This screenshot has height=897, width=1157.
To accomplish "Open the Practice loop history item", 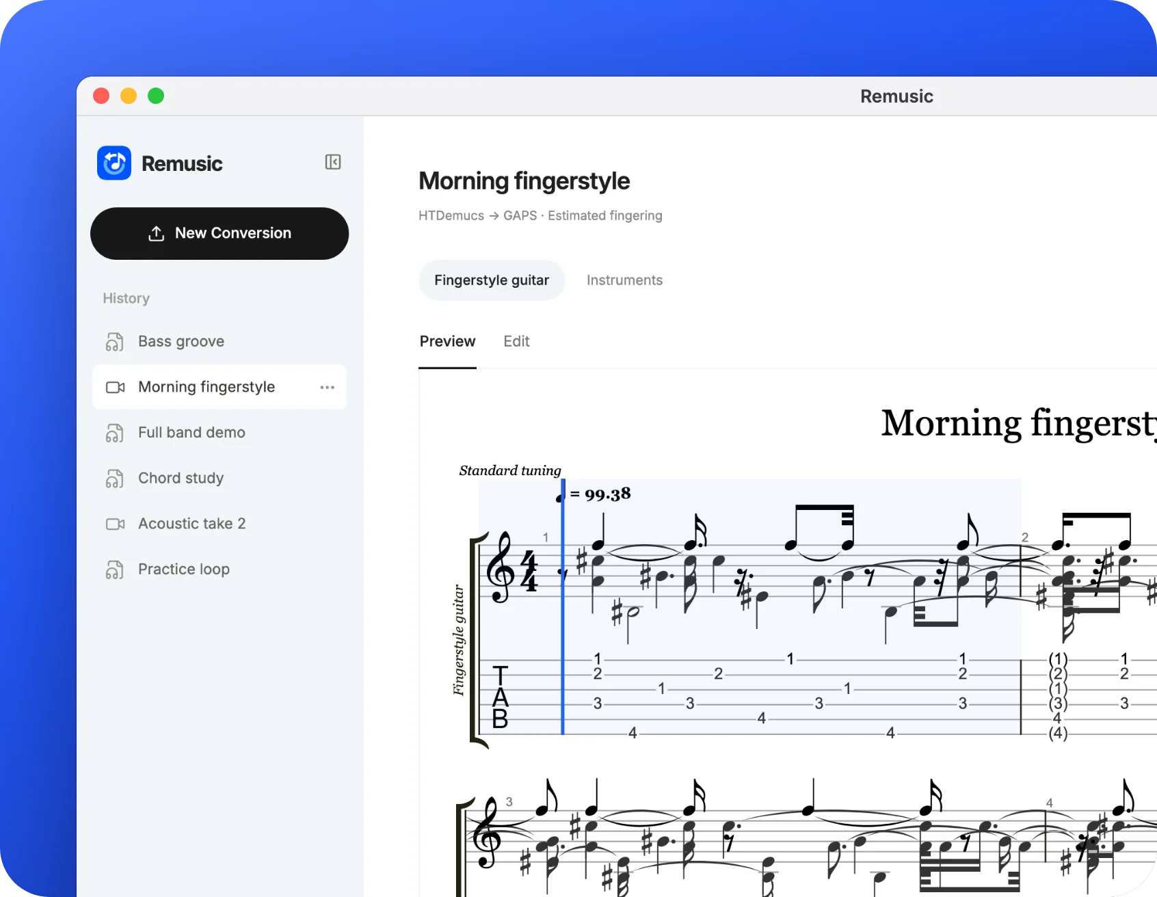I will tap(220, 569).
